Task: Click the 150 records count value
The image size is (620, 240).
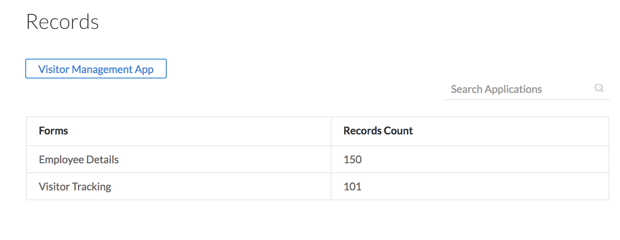Action: tap(352, 160)
